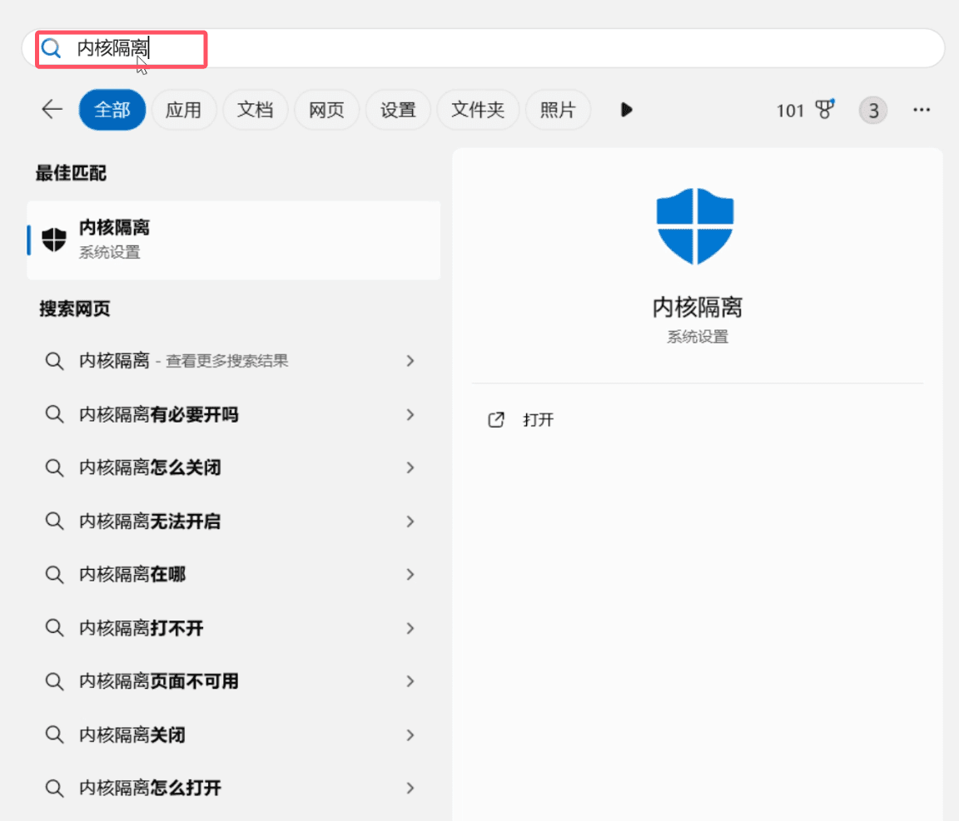Expand chevron for 内核隔离怎么关闭
This screenshot has height=821, width=959.
pyautogui.click(x=410, y=467)
